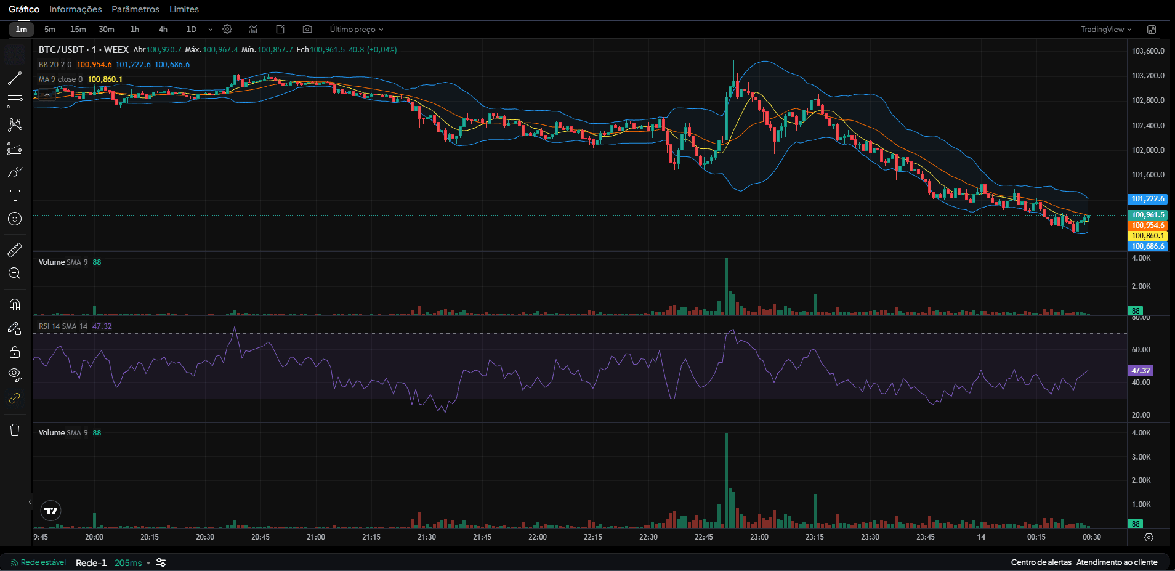The height and width of the screenshot is (571, 1175).
Task: Open chart settings gear
Action: click(x=227, y=29)
